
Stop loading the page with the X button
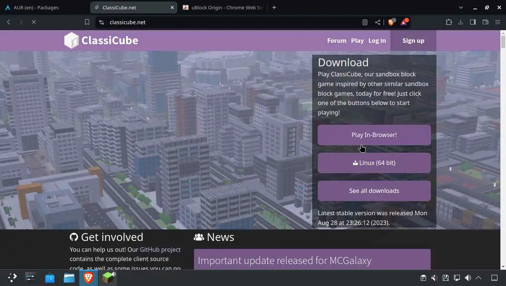[33, 22]
